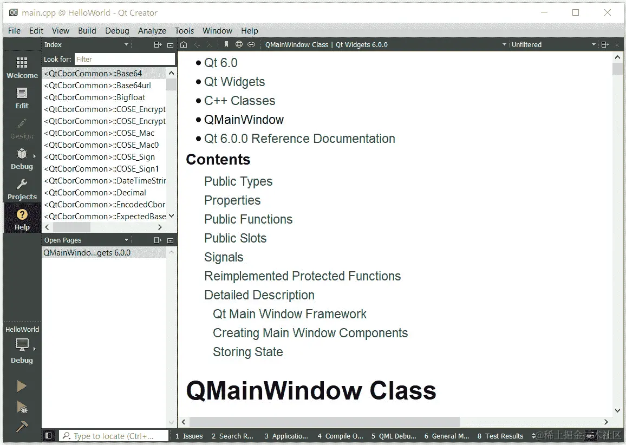Viewport: 626px width, 445px height.
Task: Open the QMainWindow Class page dropdown
Action: (385, 45)
